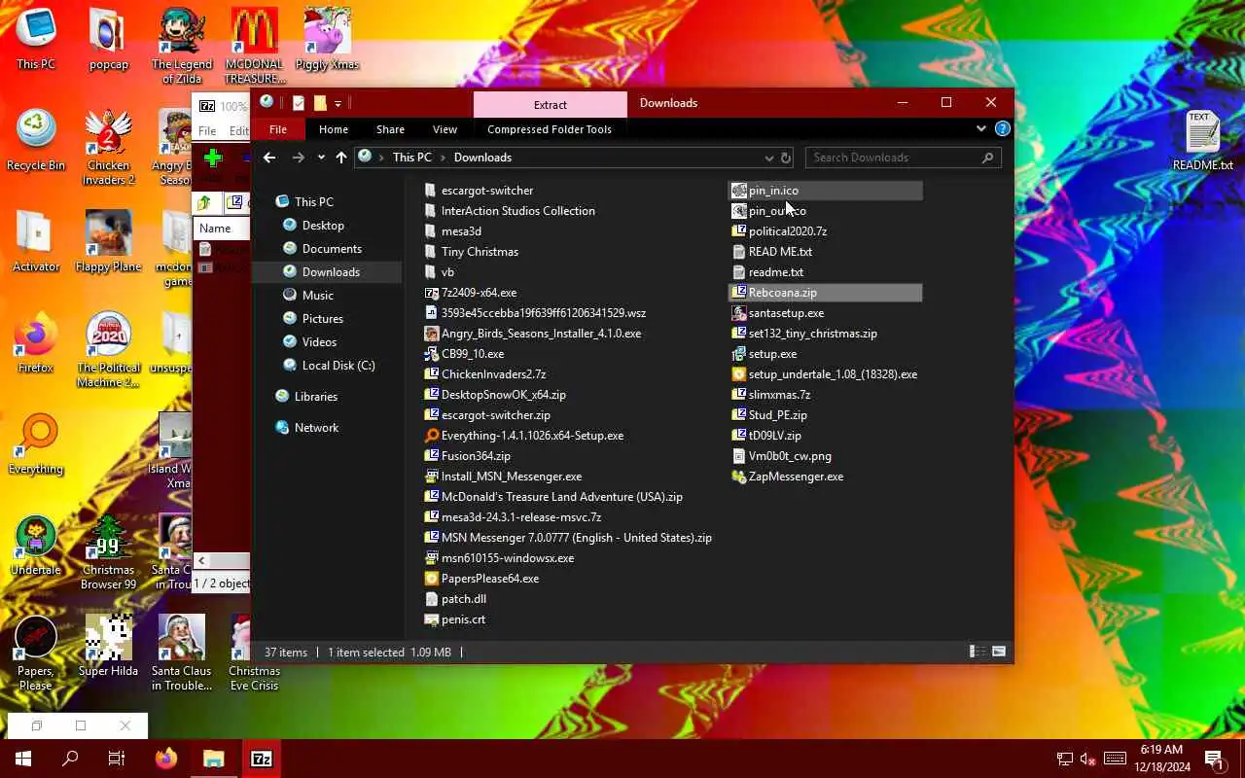Select PapersPlease64.exe in file list
Image resolution: width=1245 pixels, height=778 pixels.
489,579
